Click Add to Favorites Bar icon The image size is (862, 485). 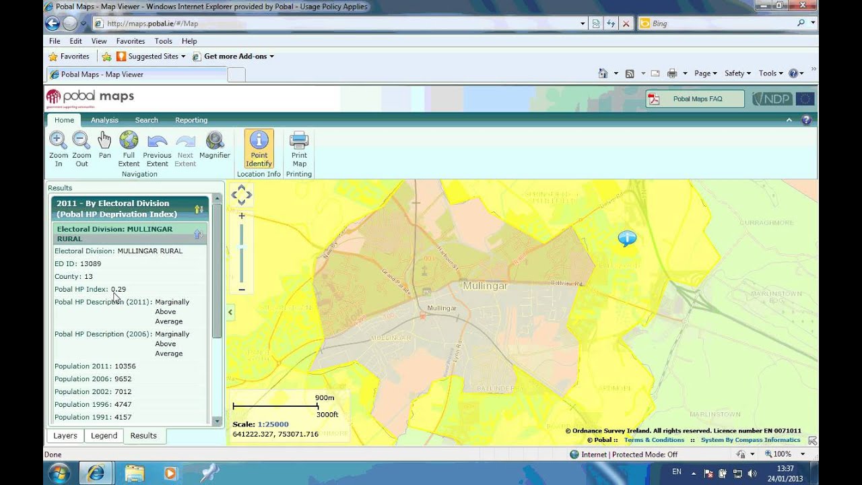coord(106,57)
